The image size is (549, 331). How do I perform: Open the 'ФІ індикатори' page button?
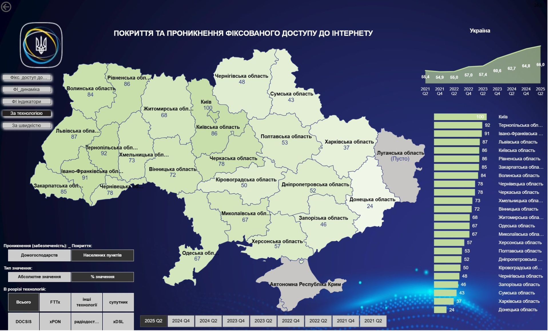click(27, 101)
